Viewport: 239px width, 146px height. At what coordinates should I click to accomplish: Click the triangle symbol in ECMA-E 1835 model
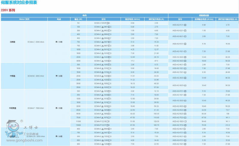tap(102, 87)
